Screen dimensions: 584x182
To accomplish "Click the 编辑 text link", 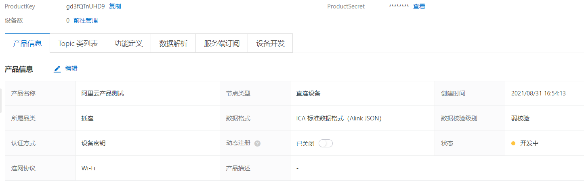I will [x=71, y=68].
